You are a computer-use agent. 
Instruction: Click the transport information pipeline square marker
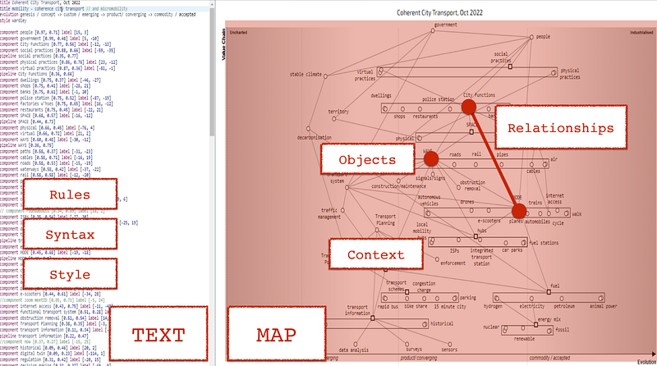coord(373,318)
